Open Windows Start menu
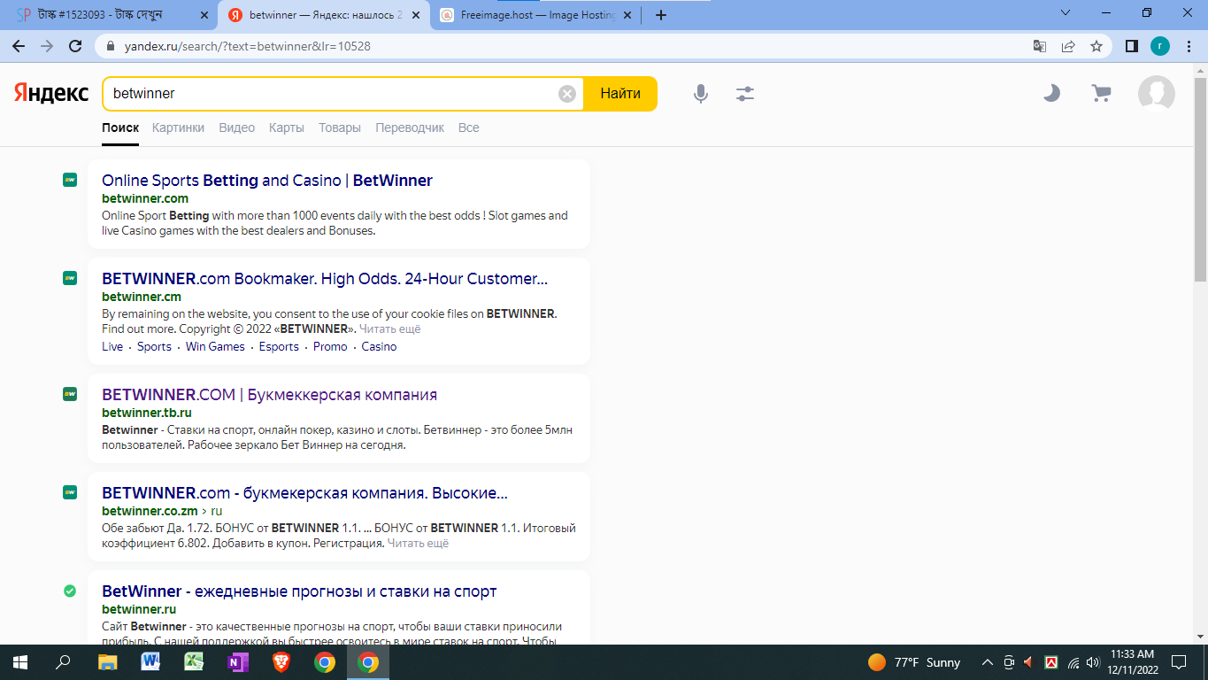This screenshot has height=680, width=1208. 20,661
